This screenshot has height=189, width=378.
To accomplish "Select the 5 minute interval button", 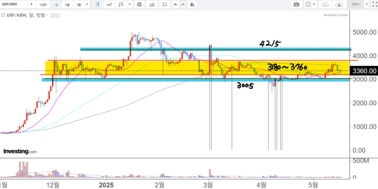I will 32,5.
